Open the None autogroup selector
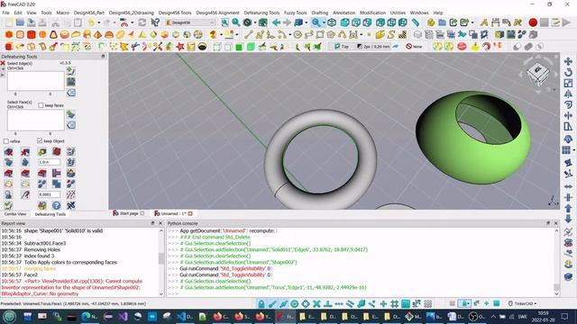 click(x=414, y=47)
